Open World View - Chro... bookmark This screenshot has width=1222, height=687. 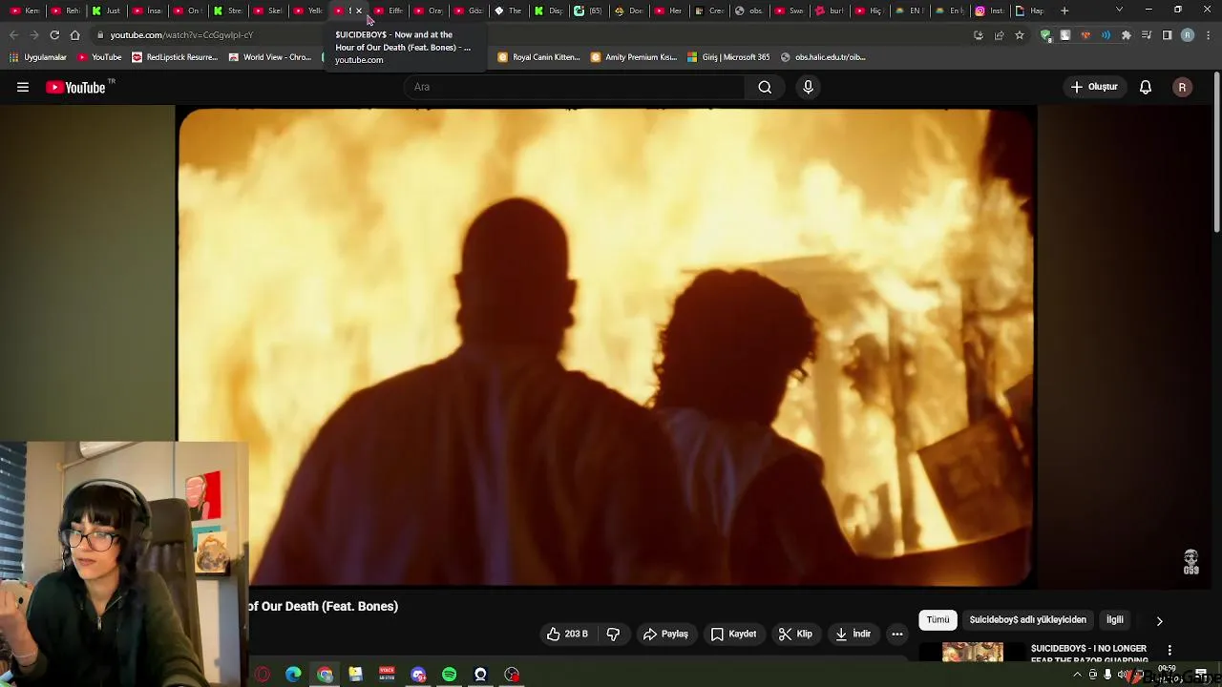(x=270, y=57)
